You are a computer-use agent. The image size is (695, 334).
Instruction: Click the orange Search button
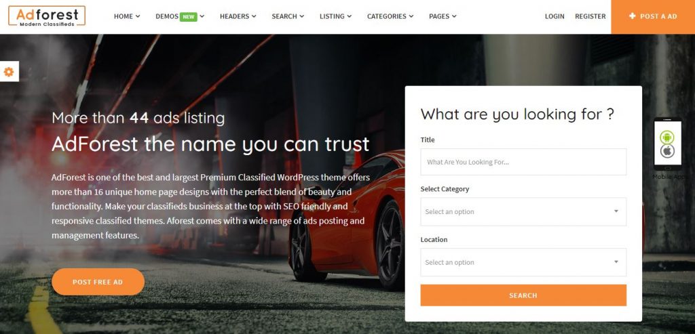click(x=523, y=295)
